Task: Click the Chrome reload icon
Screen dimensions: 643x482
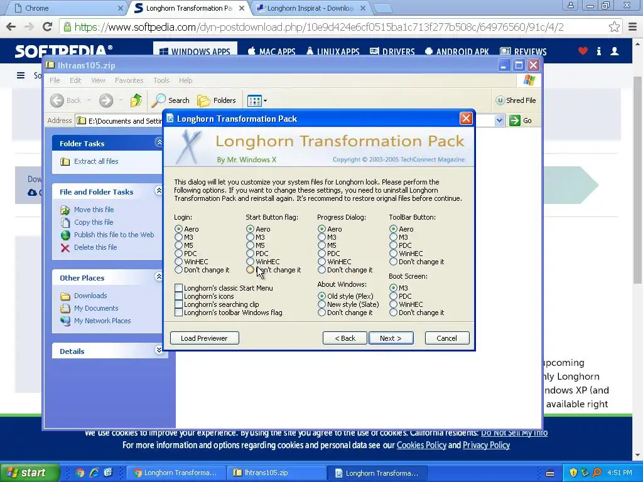Action: pyautogui.click(x=47, y=27)
